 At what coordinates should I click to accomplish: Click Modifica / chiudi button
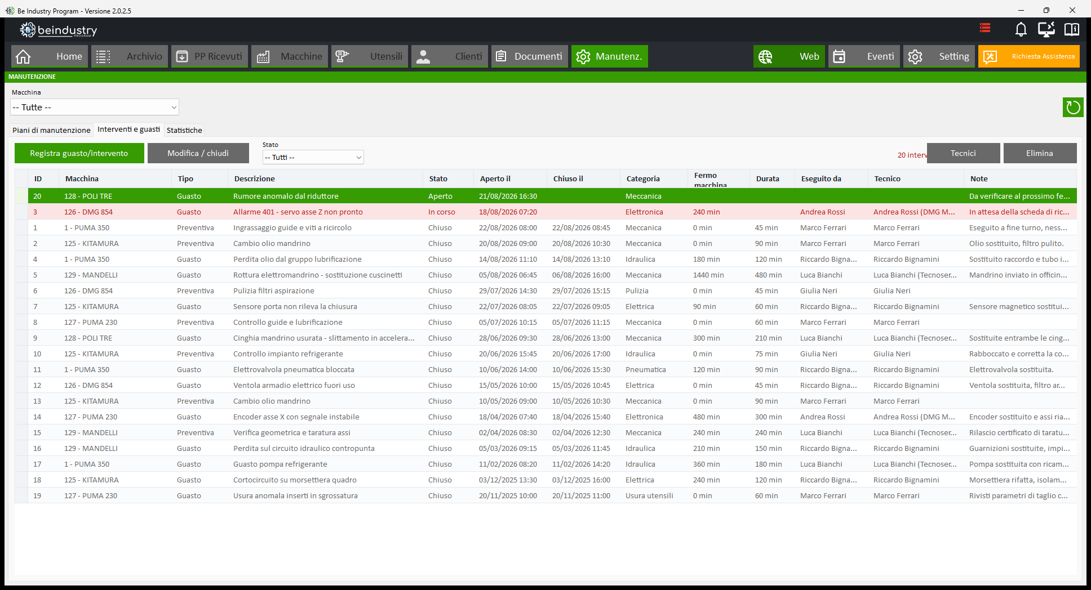click(198, 153)
